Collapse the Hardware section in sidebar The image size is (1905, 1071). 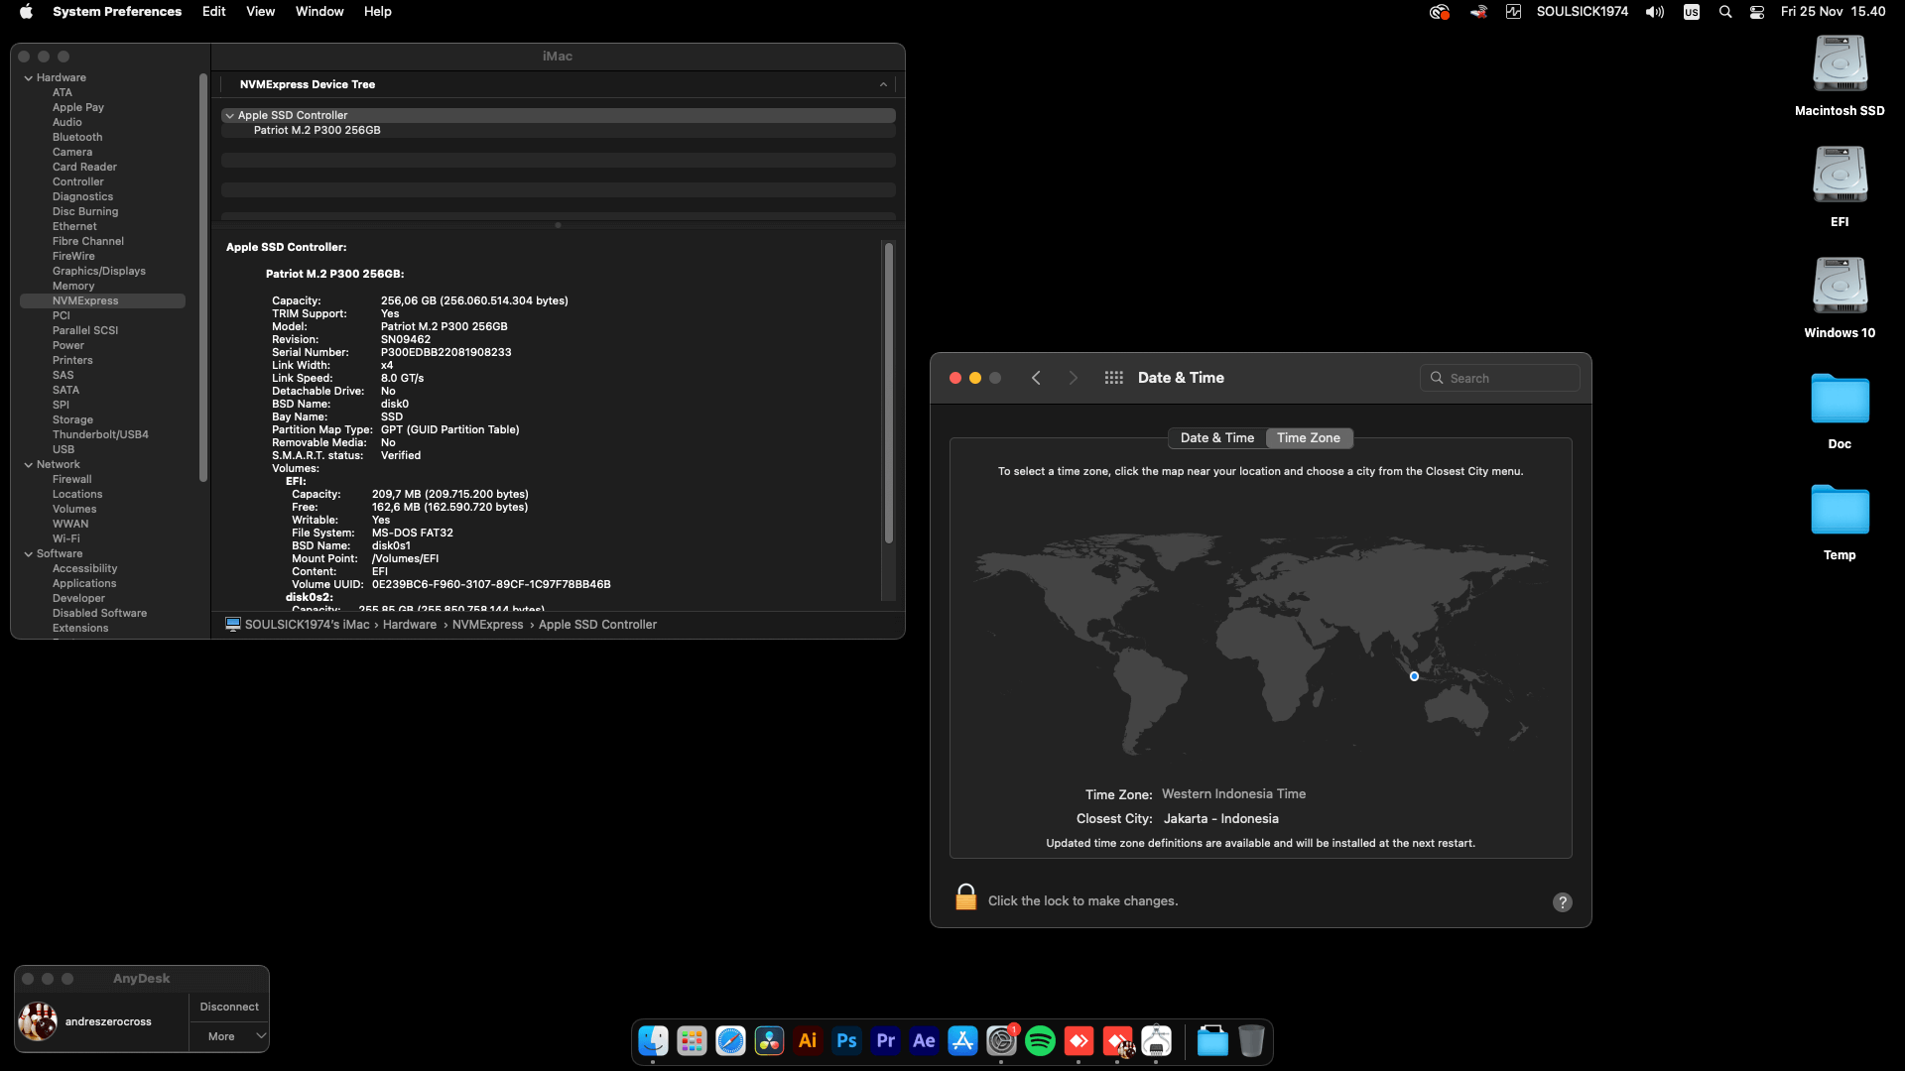click(29, 77)
